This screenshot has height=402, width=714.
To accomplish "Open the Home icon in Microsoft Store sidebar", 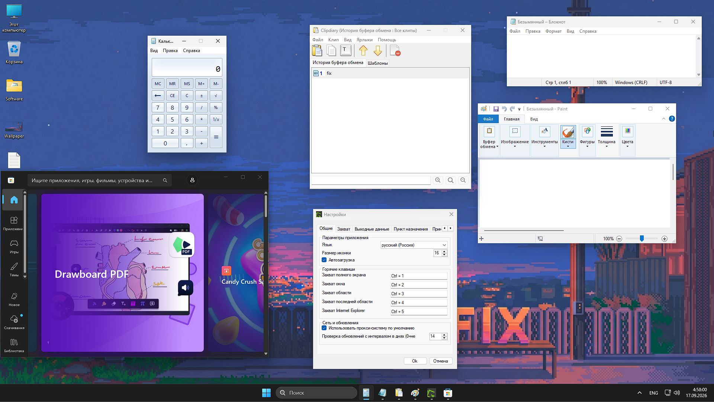I will [14, 200].
